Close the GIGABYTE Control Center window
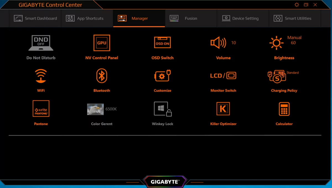332x188 pixels. pyautogui.click(x=315, y=5)
